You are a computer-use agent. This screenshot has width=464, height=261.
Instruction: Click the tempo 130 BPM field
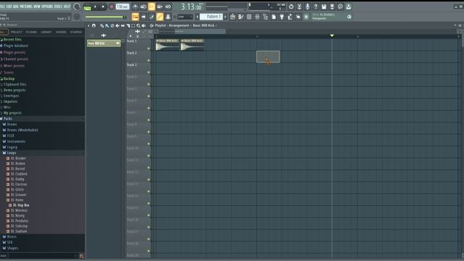tap(123, 7)
